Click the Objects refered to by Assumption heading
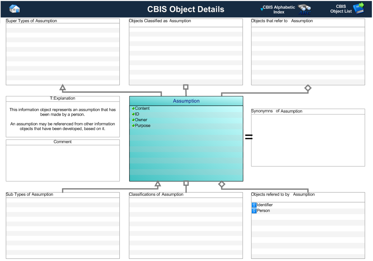This screenshot has height=261, width=373. [x=283, y=194]
